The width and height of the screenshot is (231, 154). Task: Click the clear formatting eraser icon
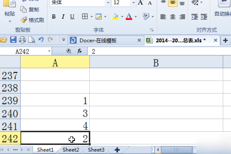146,17
